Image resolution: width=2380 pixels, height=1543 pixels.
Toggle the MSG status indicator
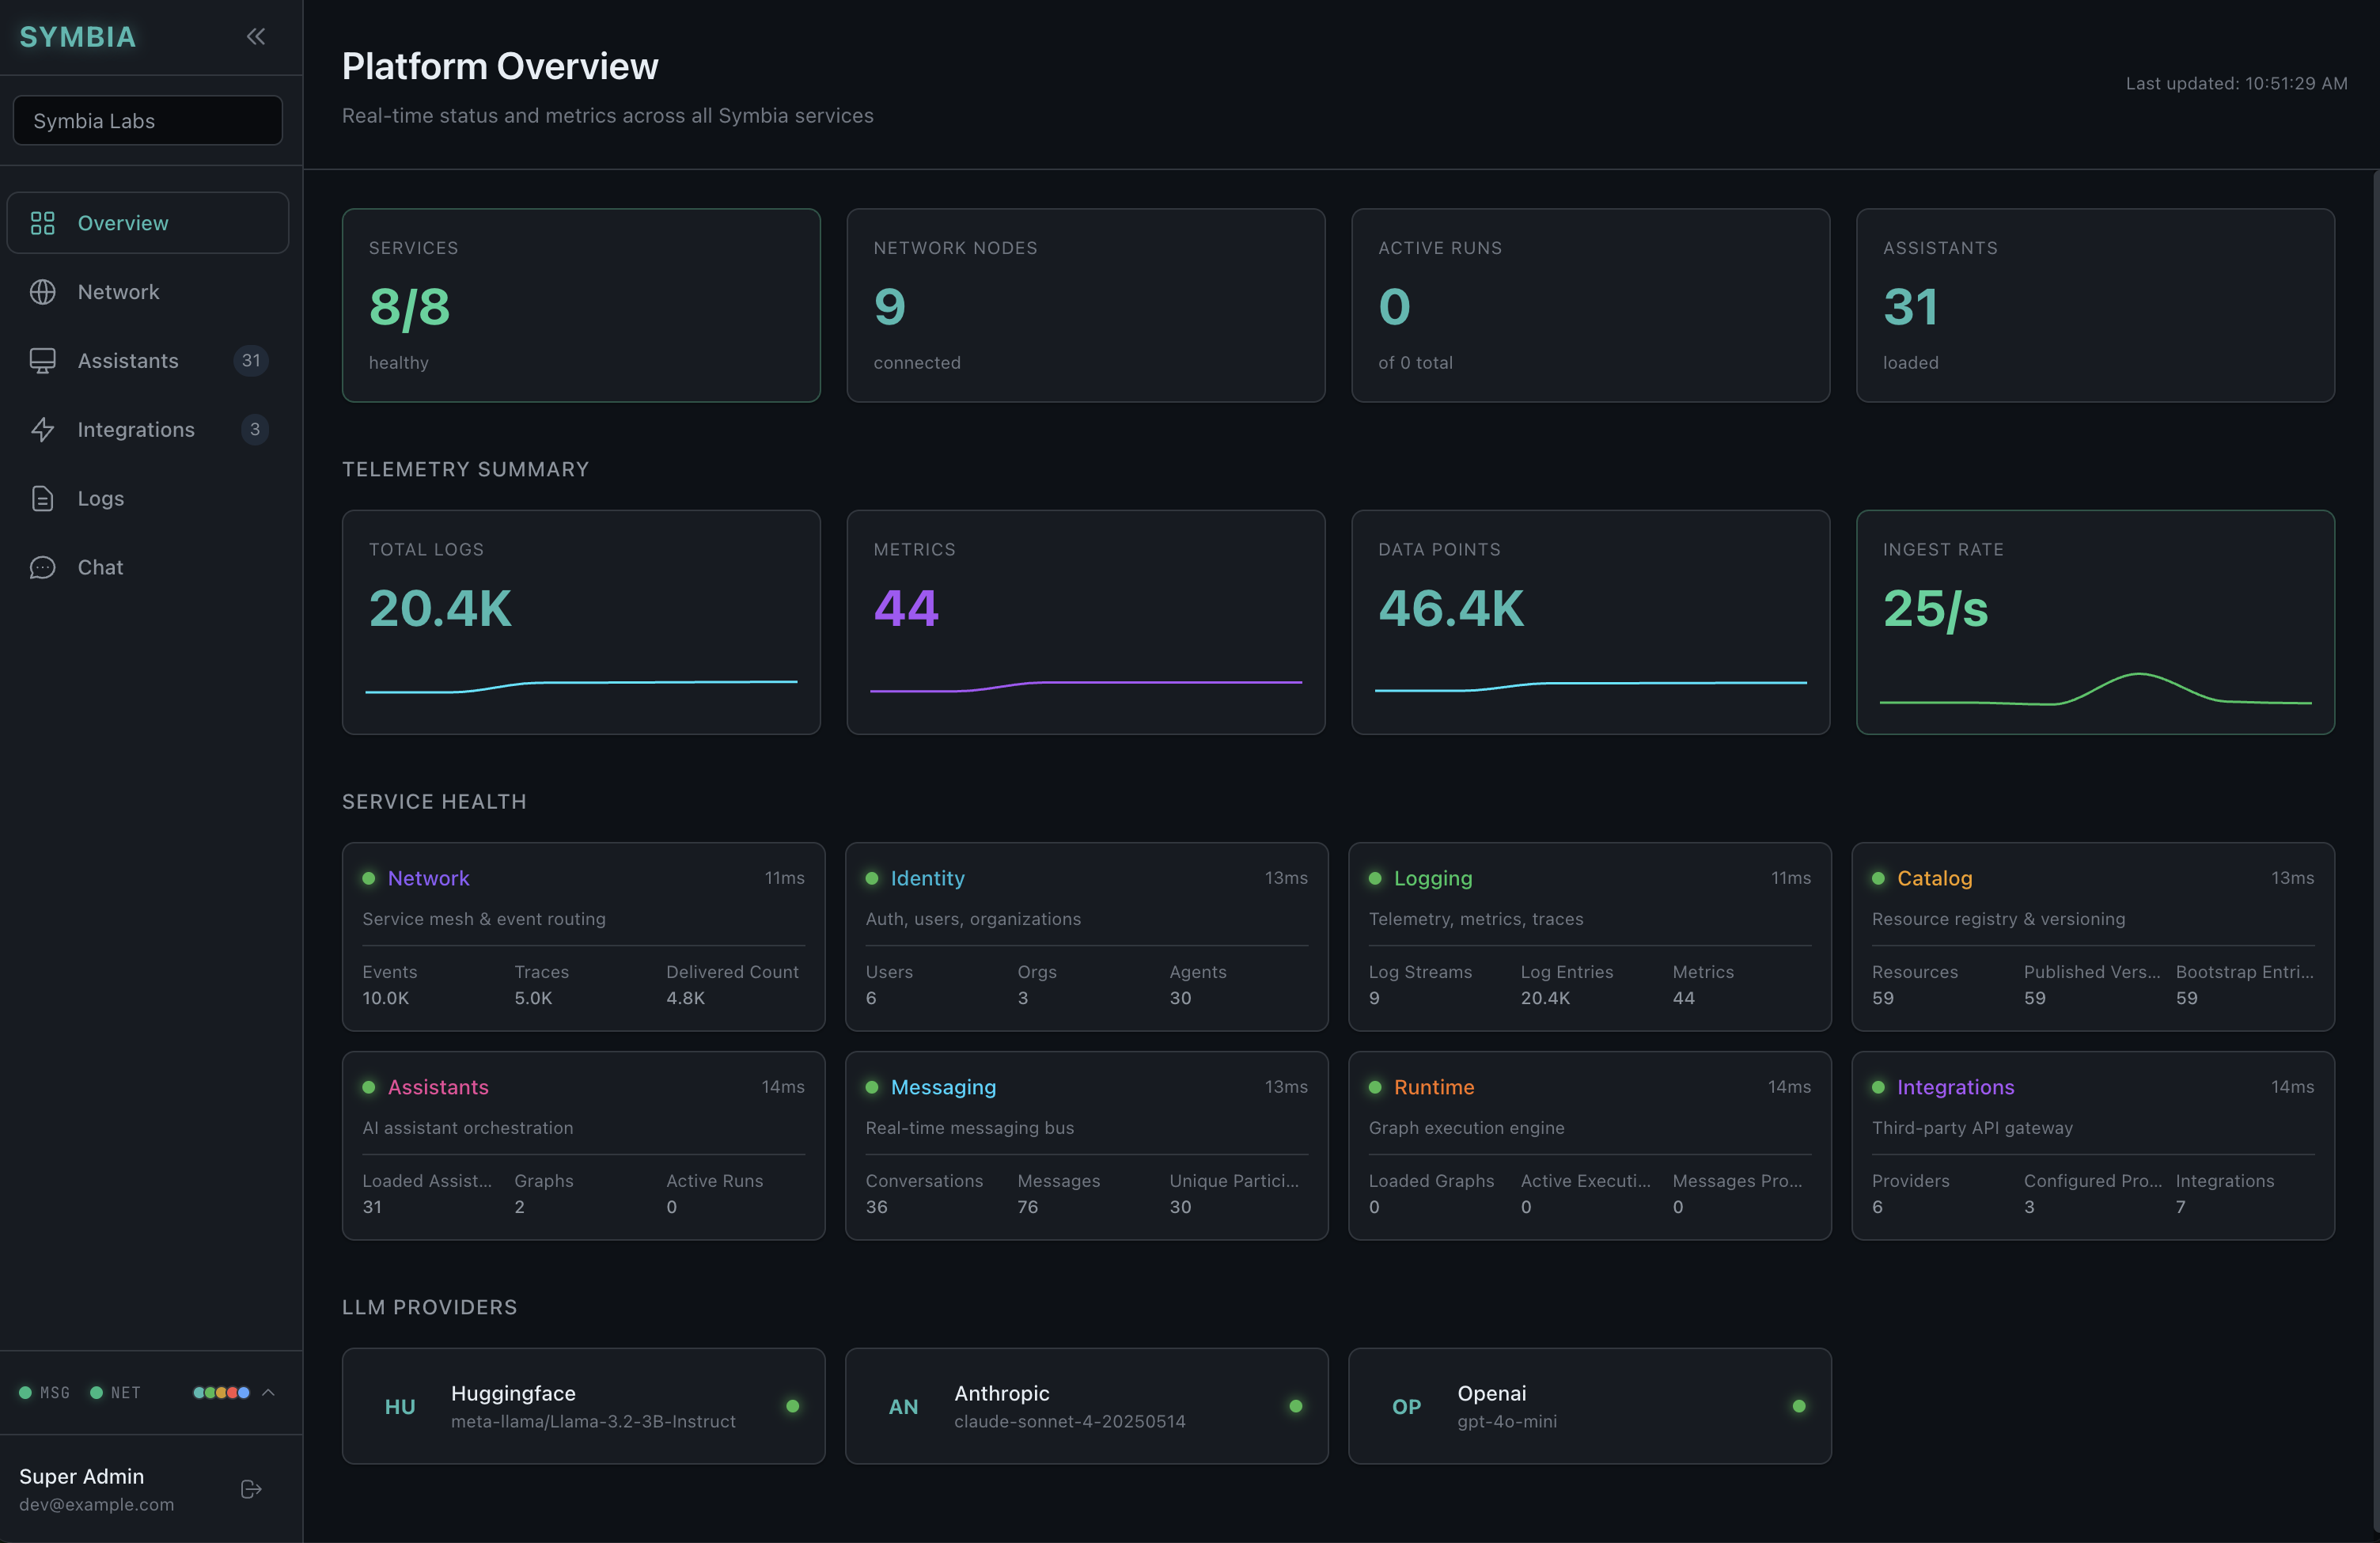pyautogui.click(x=44, y=1392)
